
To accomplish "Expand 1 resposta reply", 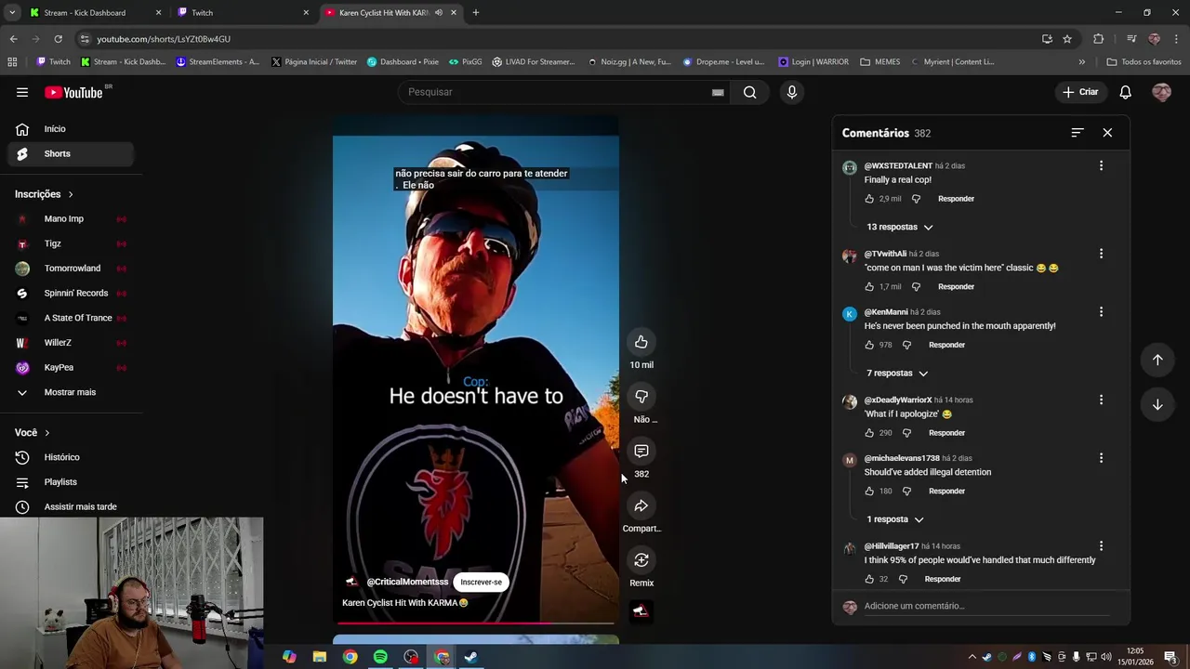I will tap(894, 519).
